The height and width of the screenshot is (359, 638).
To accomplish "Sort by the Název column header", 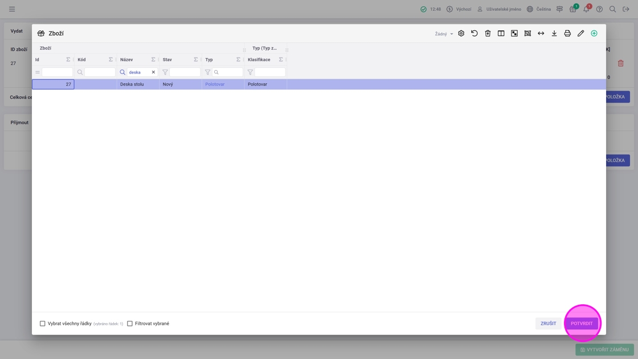I will click(126, 59).
